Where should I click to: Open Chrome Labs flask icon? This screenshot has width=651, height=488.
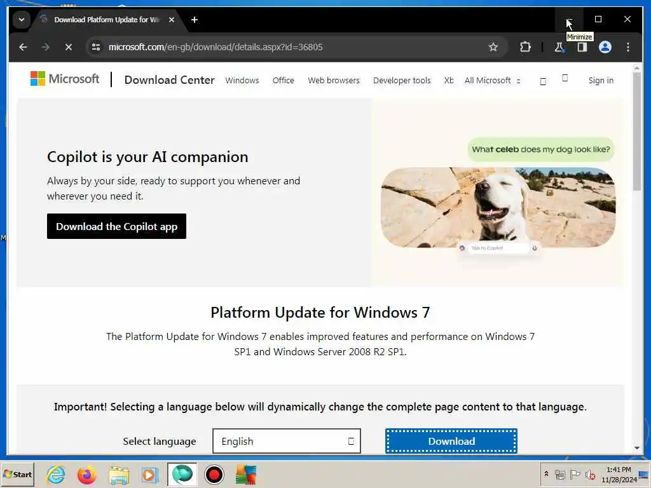tap(559, 47)
